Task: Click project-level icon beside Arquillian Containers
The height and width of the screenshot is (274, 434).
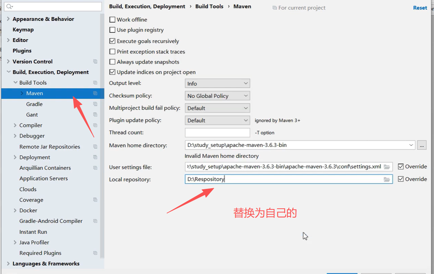Action: point(95,168)
